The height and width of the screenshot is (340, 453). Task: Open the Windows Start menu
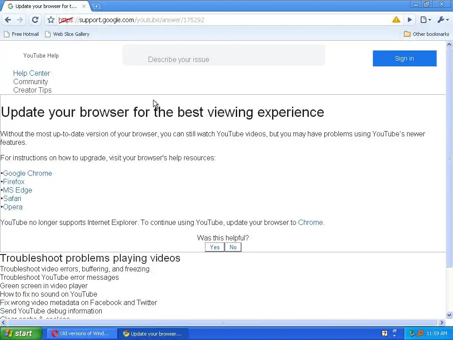21,333
